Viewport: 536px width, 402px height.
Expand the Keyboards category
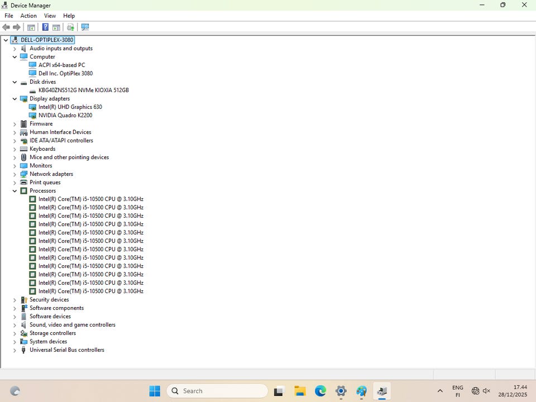pyautogui.click(x=15, y=149)
